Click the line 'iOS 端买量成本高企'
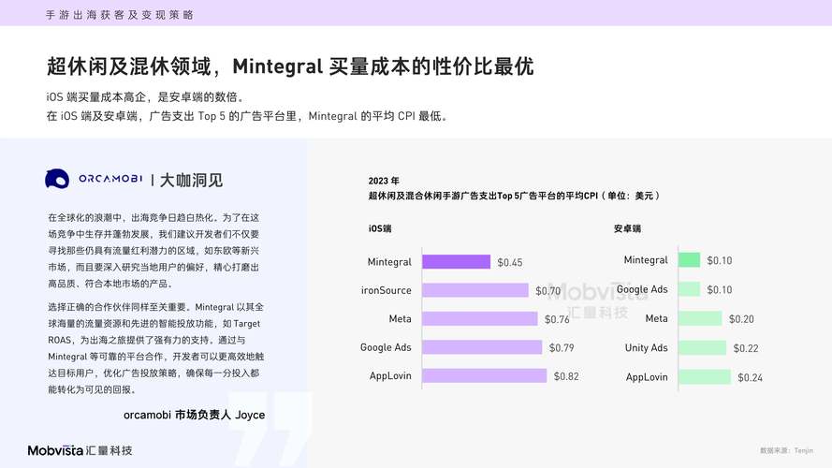 coord(145,97)
